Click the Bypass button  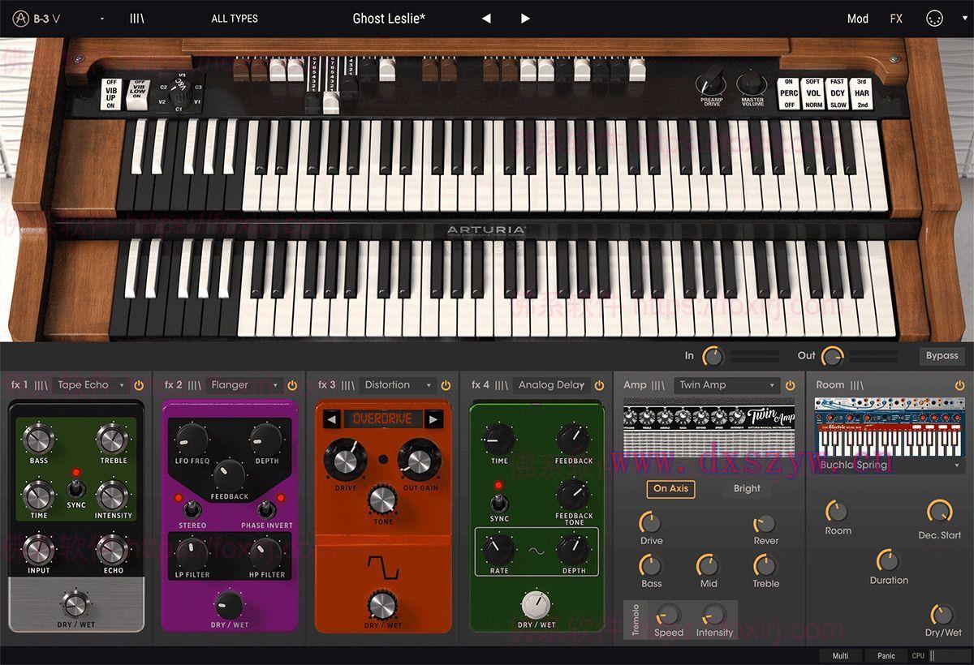[x=942, y=355]
